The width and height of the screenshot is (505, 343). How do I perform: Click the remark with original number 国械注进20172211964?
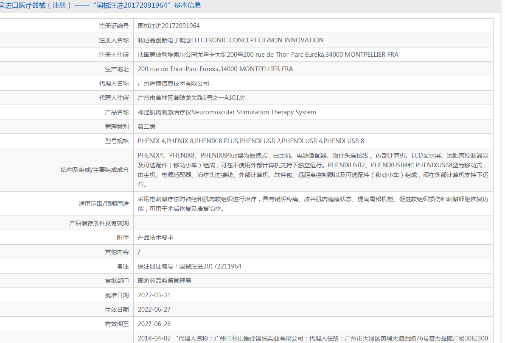click(189, 266)
